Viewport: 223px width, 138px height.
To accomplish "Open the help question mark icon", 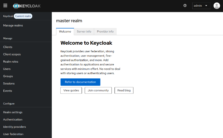I will pos(185,6).
